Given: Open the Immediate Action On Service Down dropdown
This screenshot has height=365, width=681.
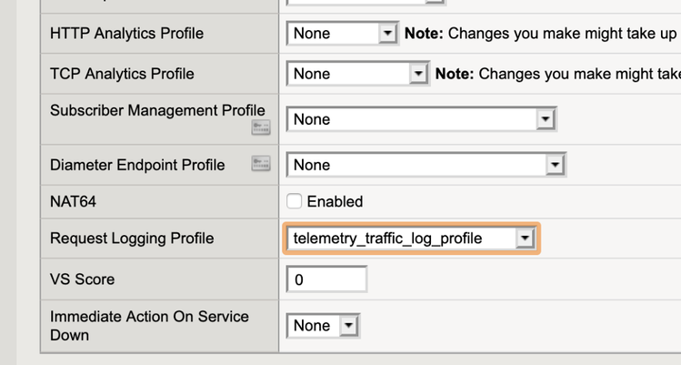Looking at the screenshot, I should tap(324, 325).
